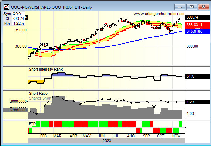Click the MAR month label

(x=57, y=136)
